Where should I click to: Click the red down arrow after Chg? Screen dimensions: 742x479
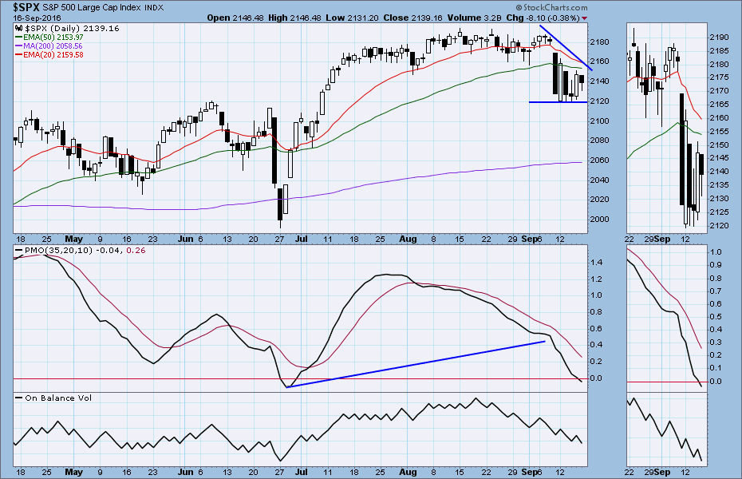point(584,18)
